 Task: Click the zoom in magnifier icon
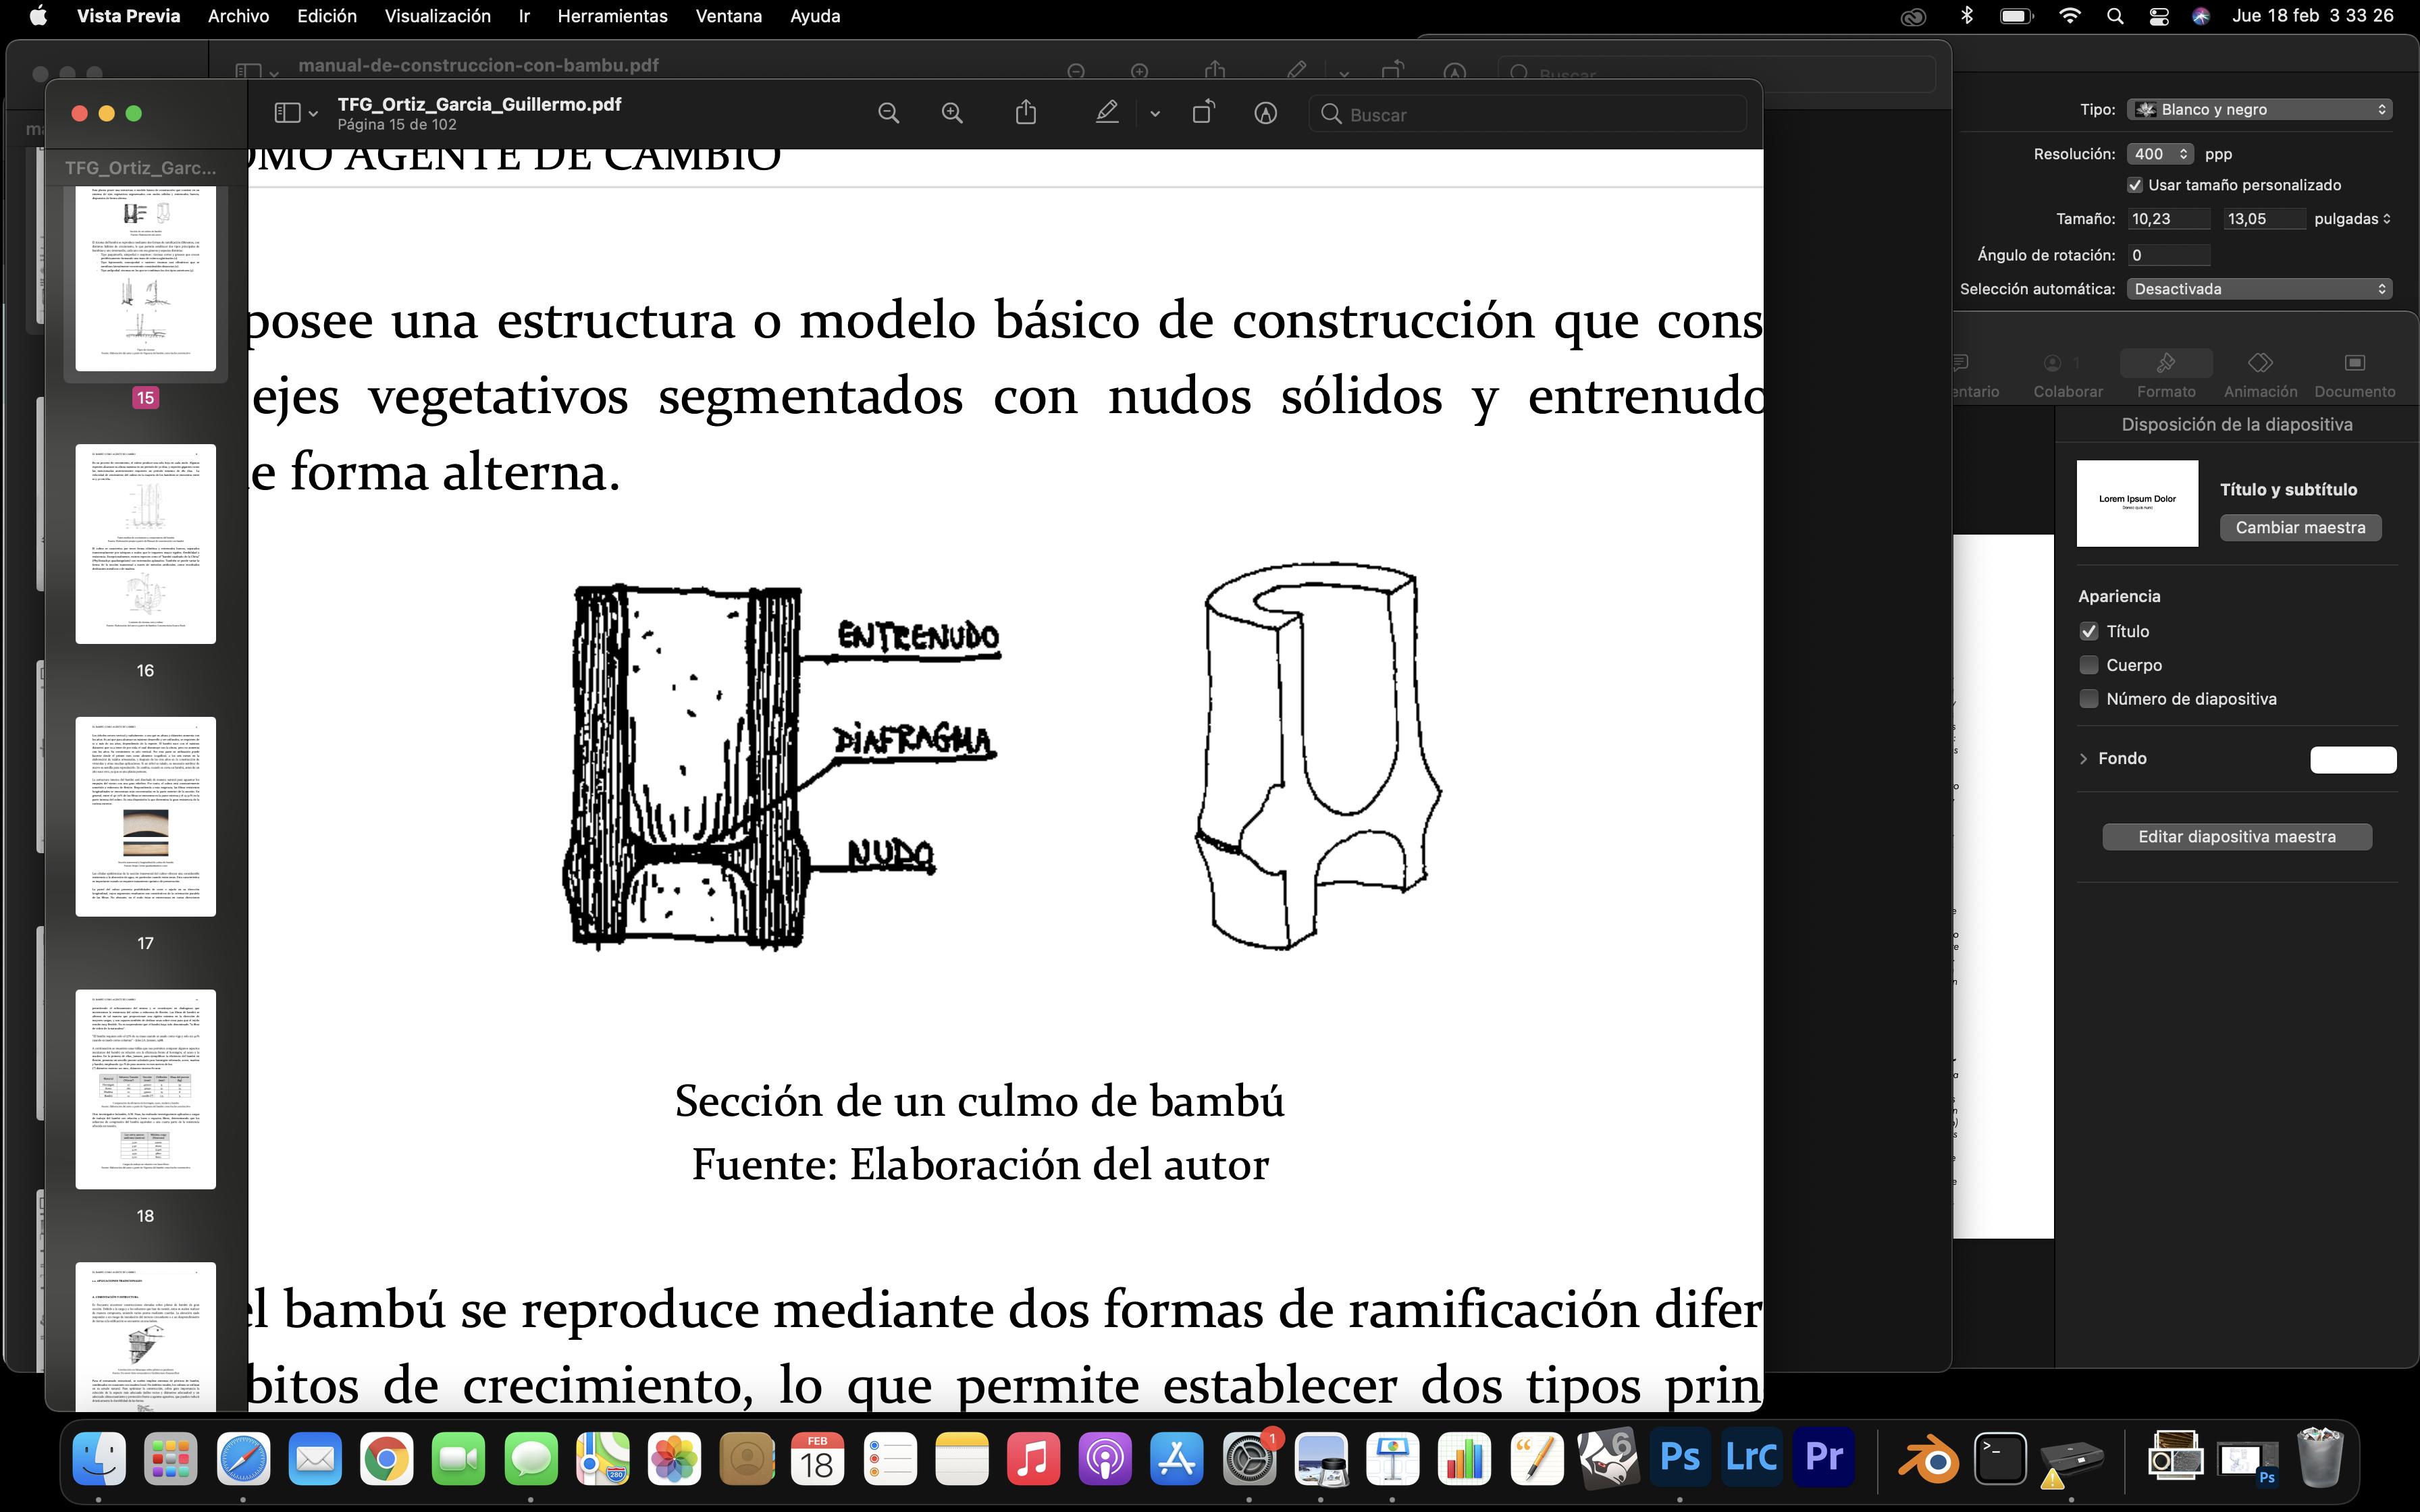pos(952,114)
